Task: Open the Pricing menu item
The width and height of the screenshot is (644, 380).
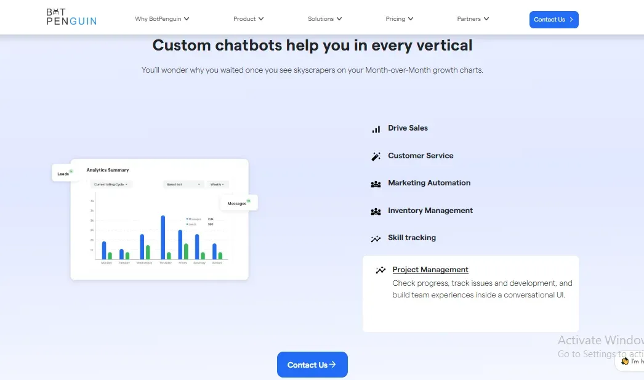Action: pyautogui.click(x=399, y=19)
